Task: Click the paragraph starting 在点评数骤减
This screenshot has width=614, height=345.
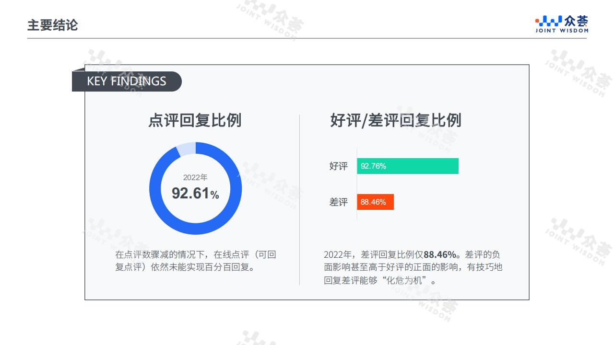Action: tap(196, 261)
